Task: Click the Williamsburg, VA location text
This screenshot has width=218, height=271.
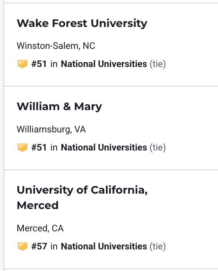Action: click(x=51, y=129)
